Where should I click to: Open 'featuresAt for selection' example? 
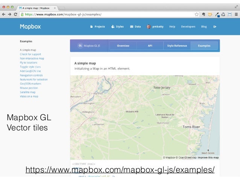pos(34,80)
